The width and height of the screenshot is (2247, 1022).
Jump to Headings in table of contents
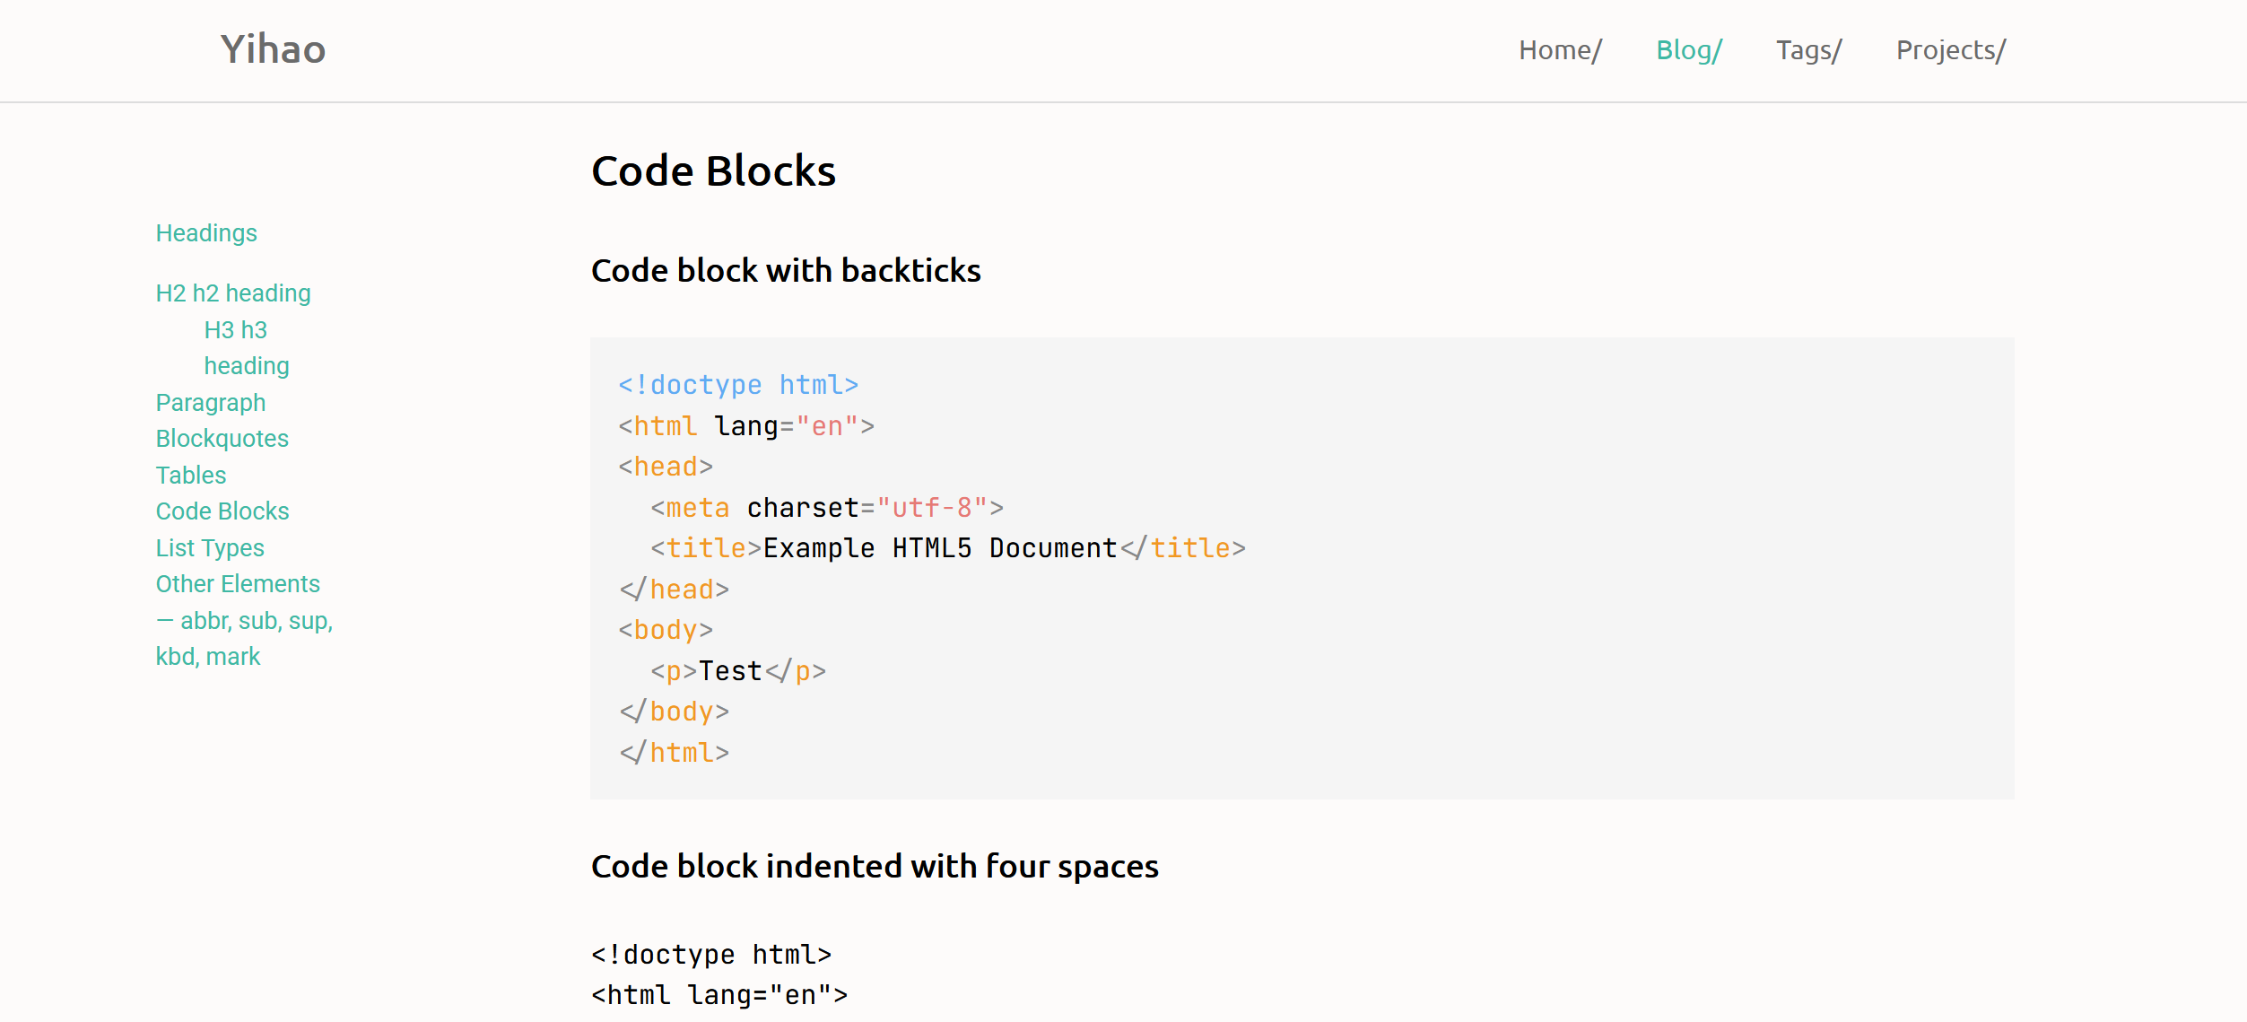pos(206,233)
